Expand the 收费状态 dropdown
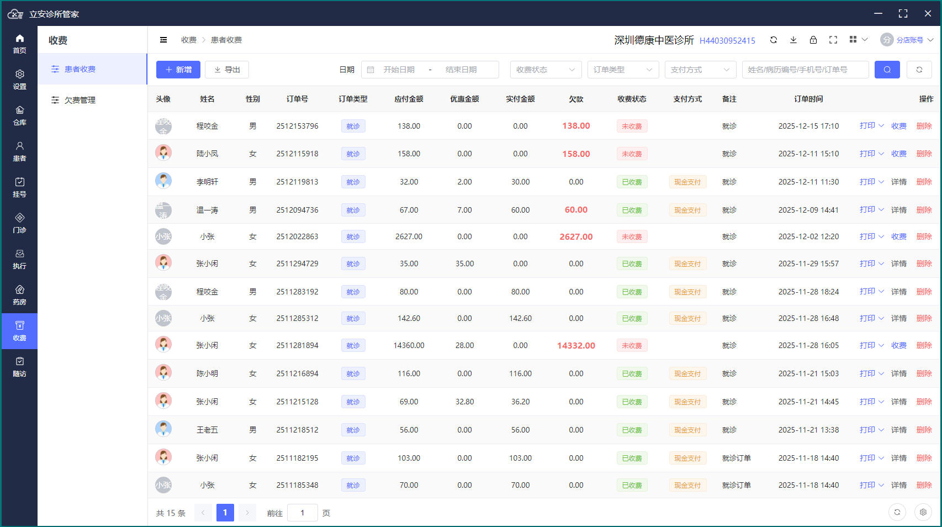 tap(546, 70)
